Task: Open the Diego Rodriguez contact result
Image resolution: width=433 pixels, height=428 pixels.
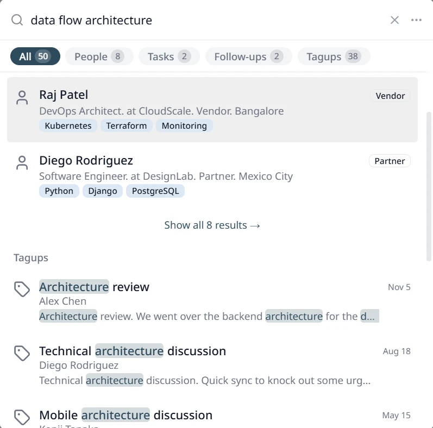Action: tap(212, 175)
